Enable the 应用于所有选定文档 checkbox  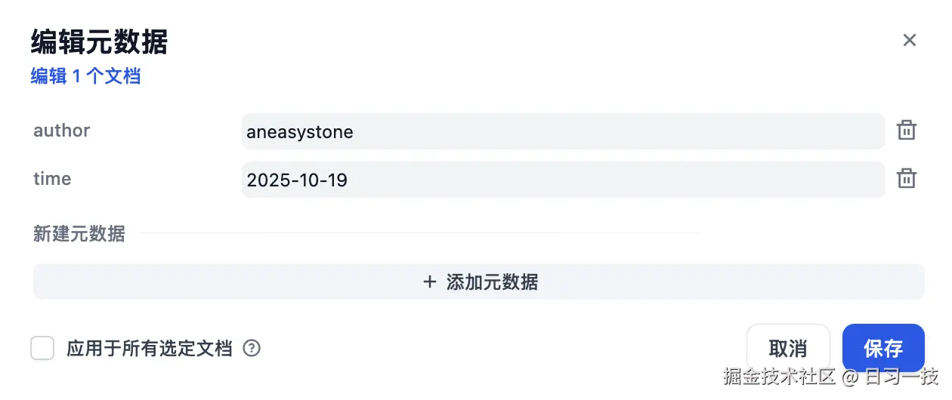(x=42, y=349)
